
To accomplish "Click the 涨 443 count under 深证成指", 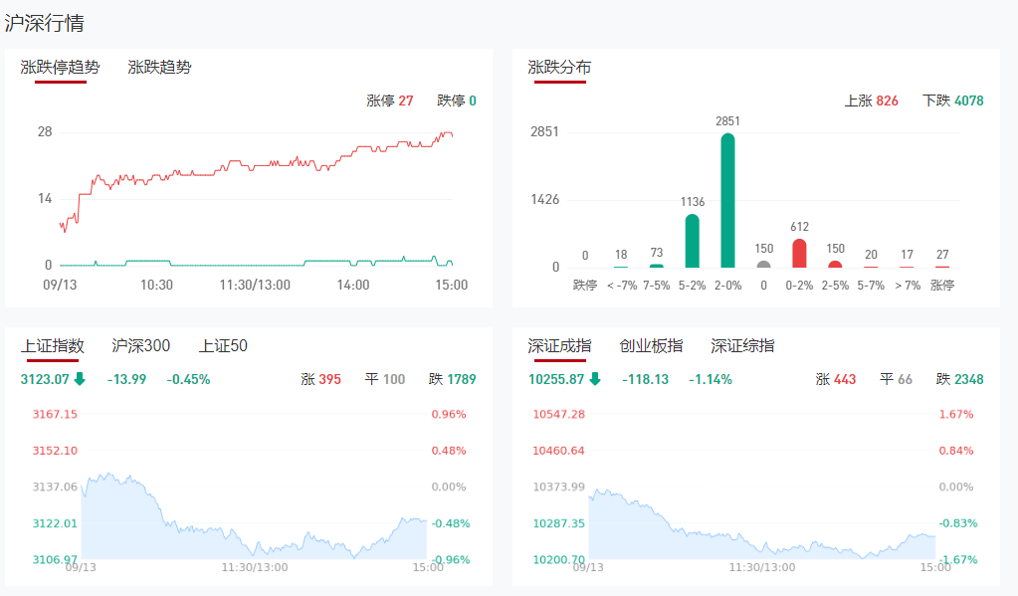I will [x=835, y=379].
